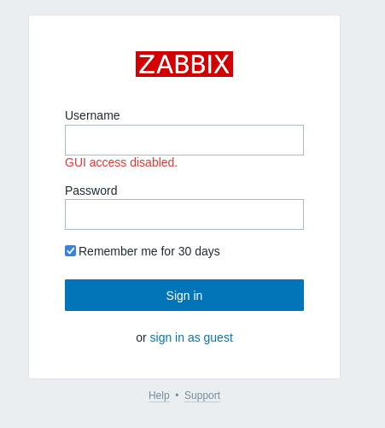
Task: Click the blue Sign in button
Action: (184, 295)
